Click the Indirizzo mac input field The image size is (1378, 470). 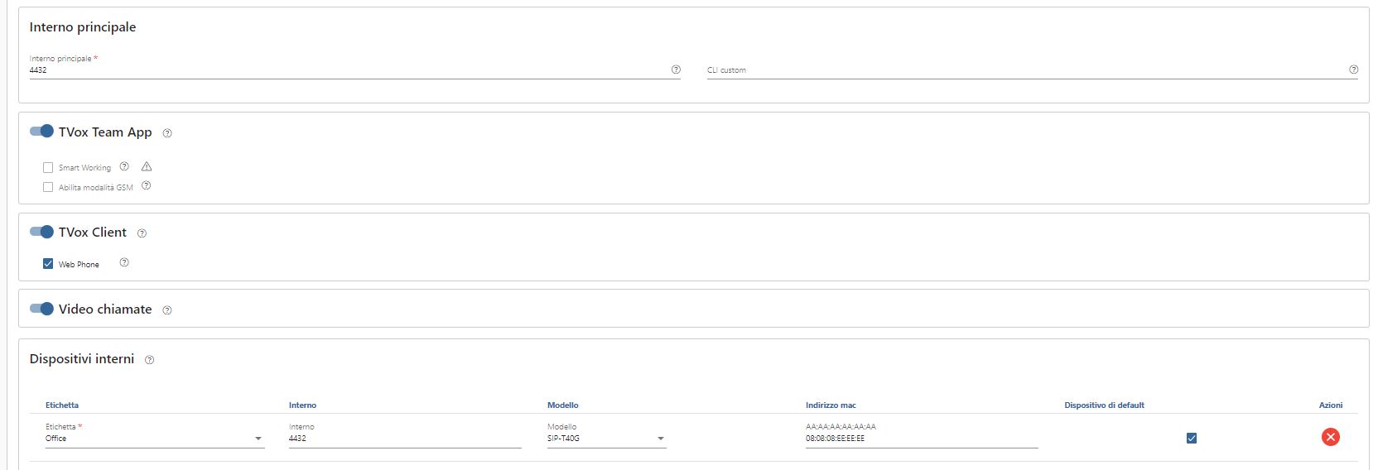[x=922, y=439]
